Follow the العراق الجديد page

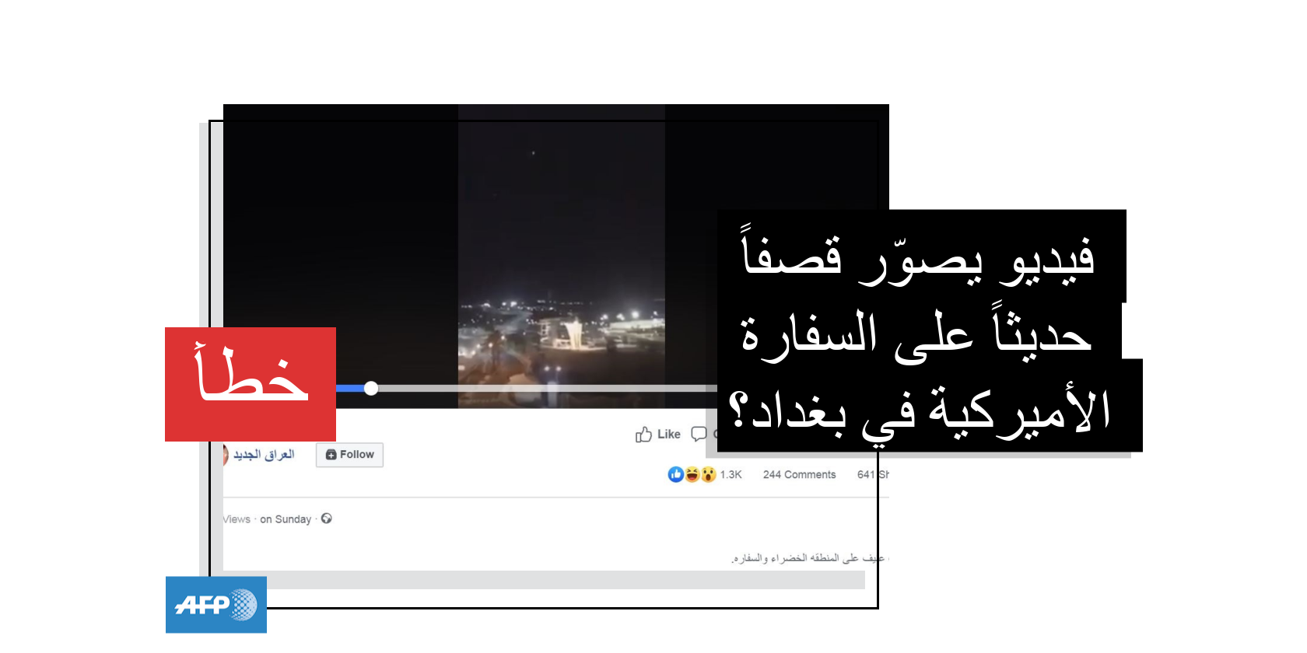click(350, 455)
